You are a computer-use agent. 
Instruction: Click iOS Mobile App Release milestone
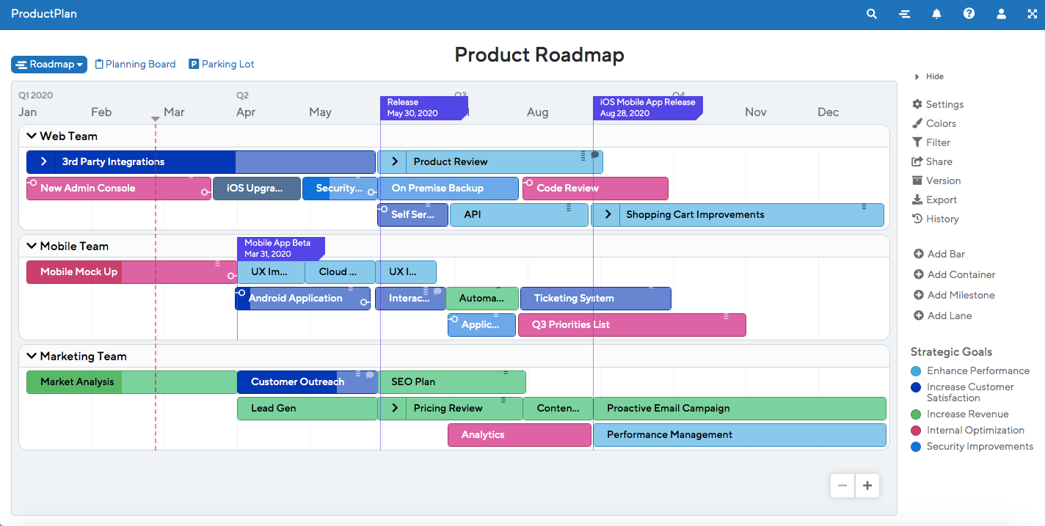click(x=648, y=108)
